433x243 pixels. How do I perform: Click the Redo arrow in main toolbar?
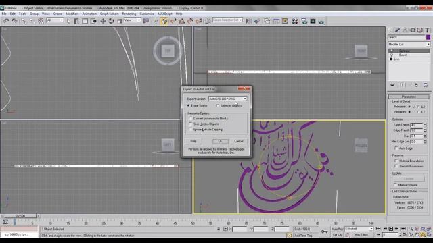[14, 21]
